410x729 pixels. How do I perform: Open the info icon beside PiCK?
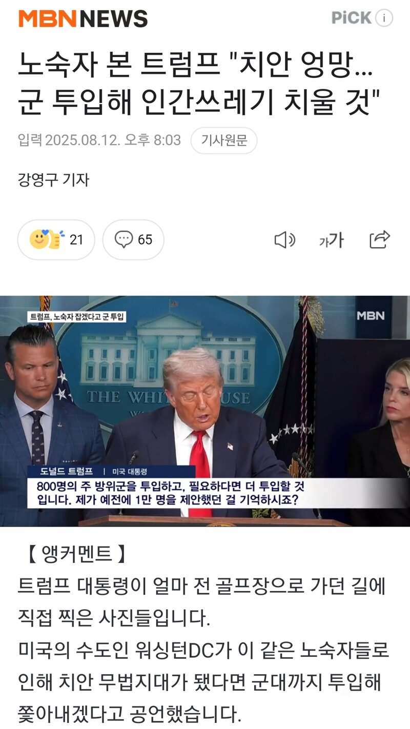pyautogui.click(x=384, y=18)
